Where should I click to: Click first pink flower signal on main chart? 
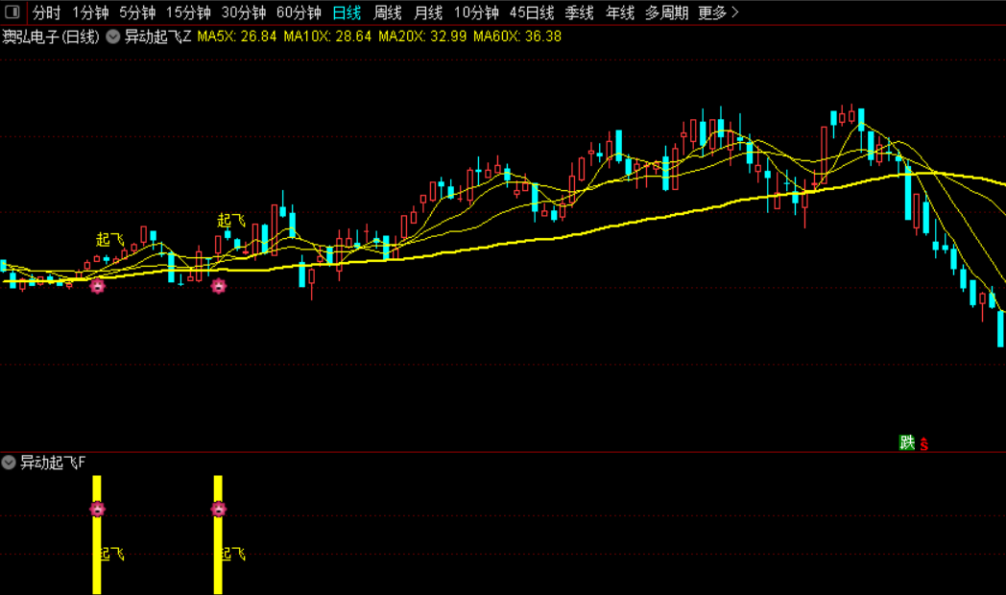(97, 286)
